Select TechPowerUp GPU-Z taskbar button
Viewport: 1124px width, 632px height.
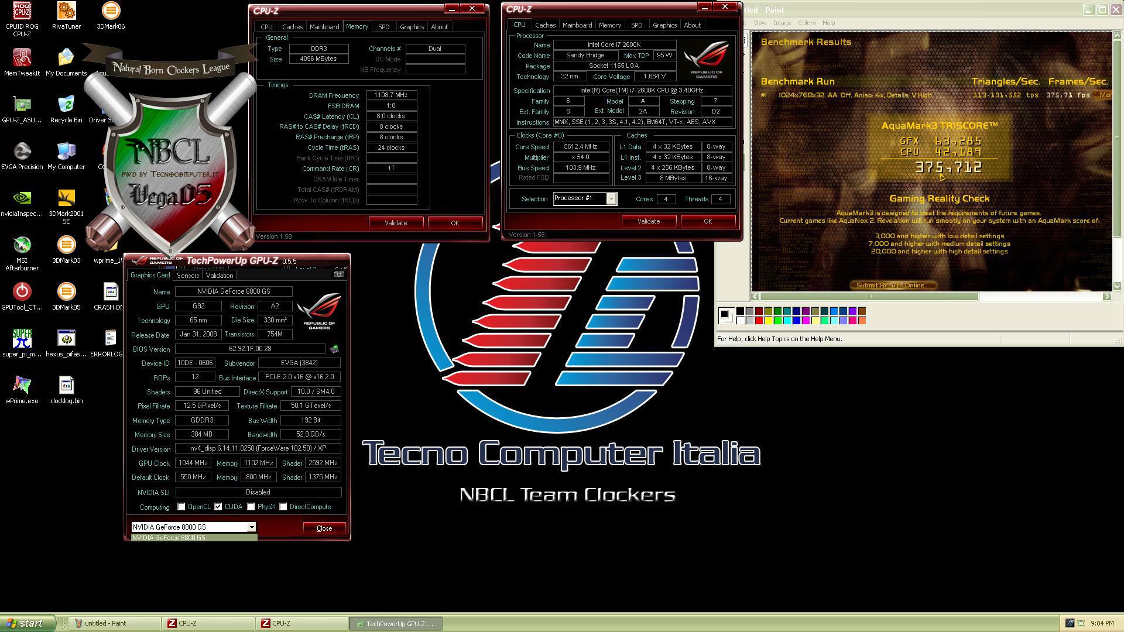pos(395,623)
